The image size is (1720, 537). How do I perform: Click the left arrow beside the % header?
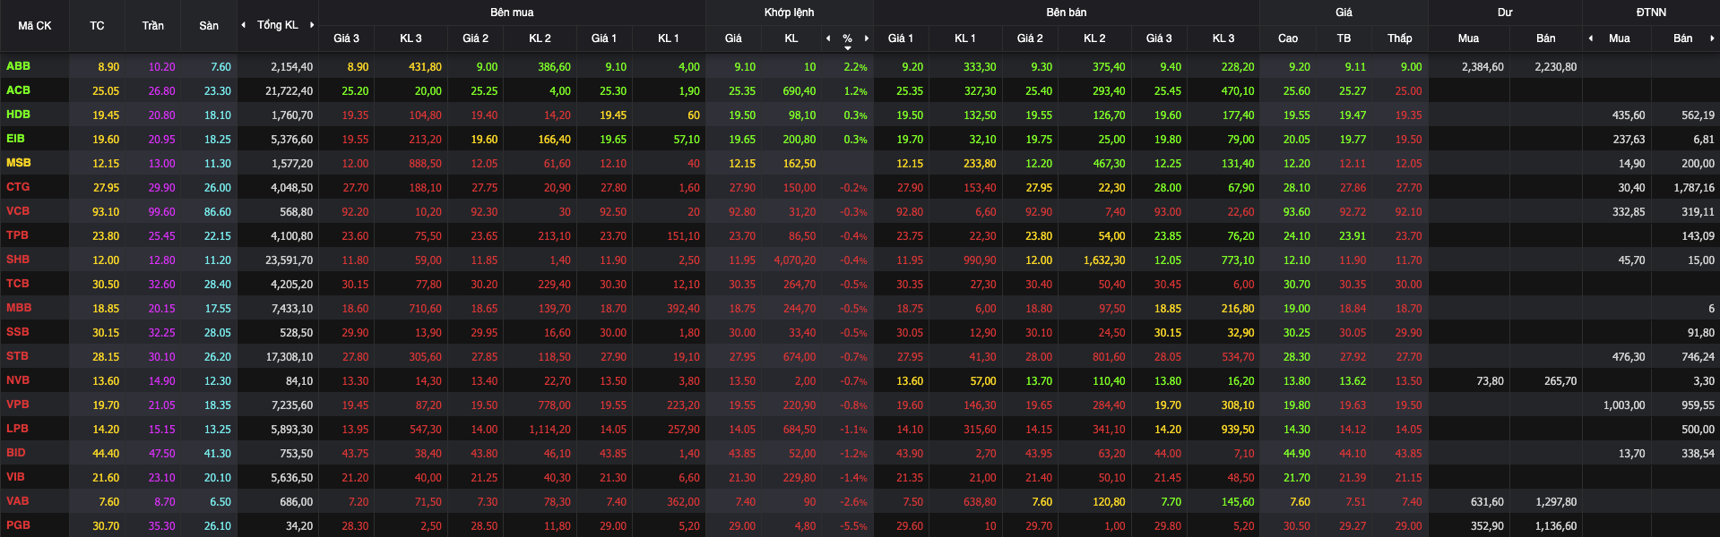[x=828, y=38]
